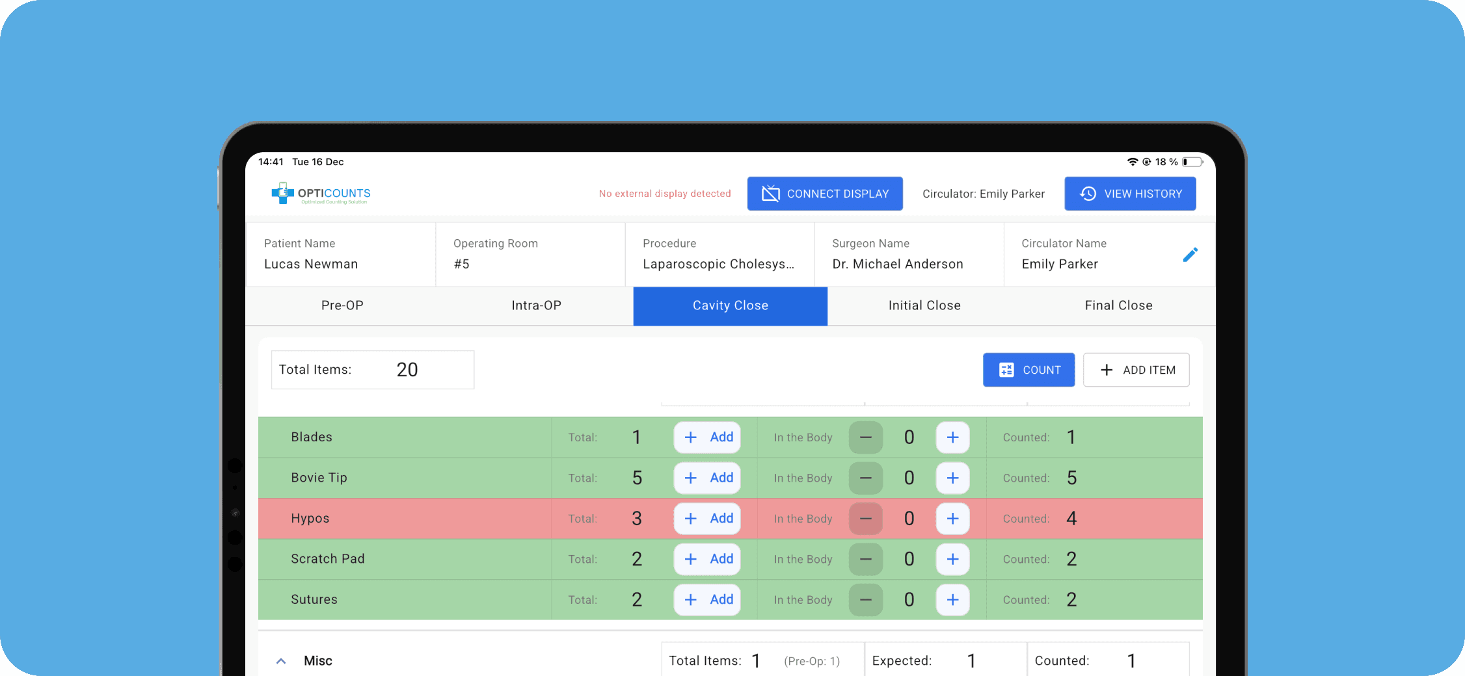The width and height of the screenshot is (1465, 676).
Task: Open the Intra-OP tab
Action: coord(536,305)
